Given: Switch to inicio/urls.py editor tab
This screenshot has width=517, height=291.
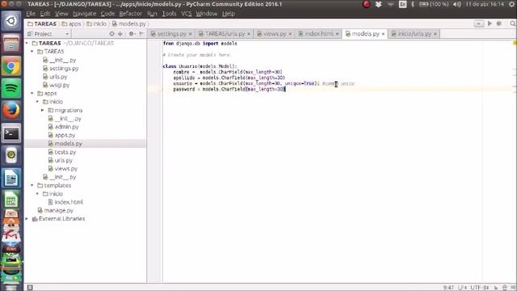Looking at the screenshot, I should pyautogui.click(x=414, y=34).
